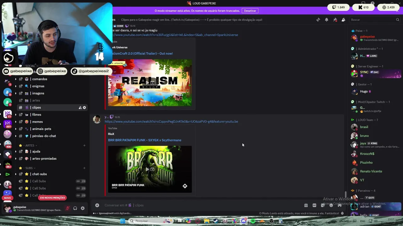Open the GIF picker icon

pos(314,205)
